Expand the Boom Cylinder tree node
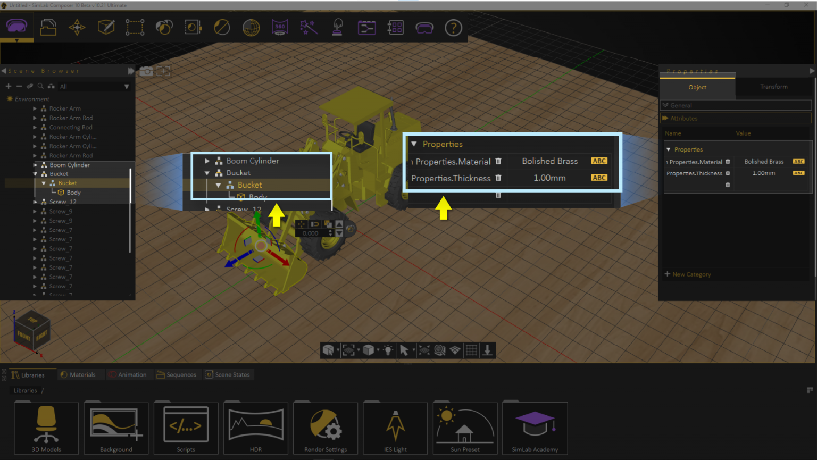 click(207, 161)
